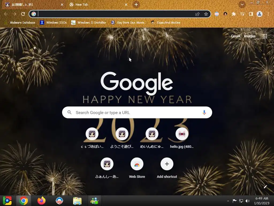
Task: Bookmark this tab with the star icon
Action: tap(206, 14)
